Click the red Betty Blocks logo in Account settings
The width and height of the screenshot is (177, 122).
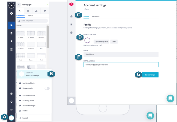tap(71, 4)
